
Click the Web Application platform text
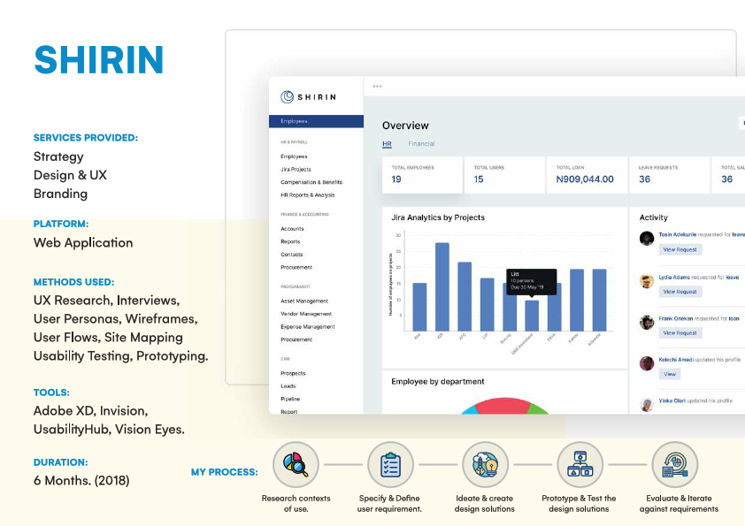[83, 242]
